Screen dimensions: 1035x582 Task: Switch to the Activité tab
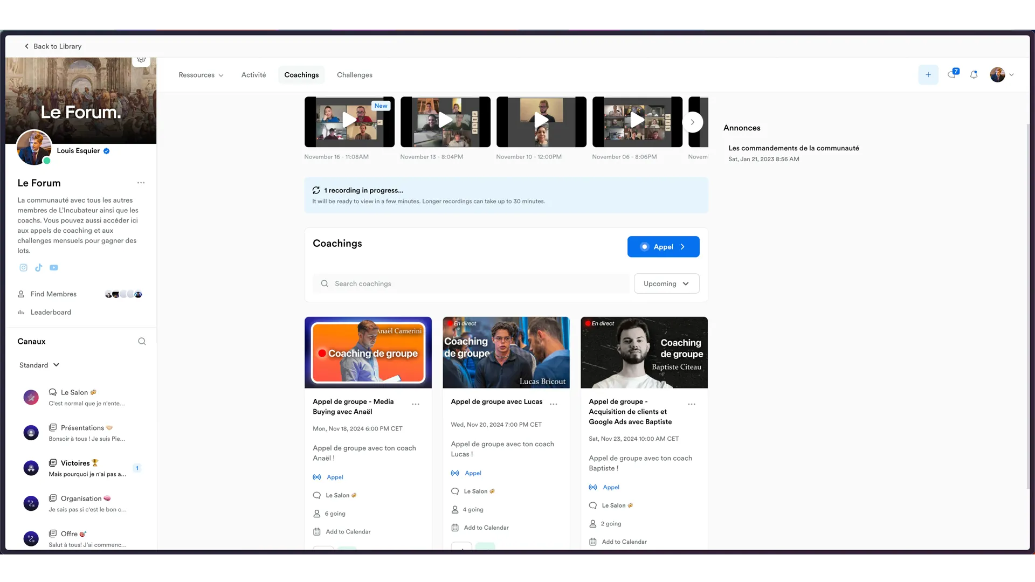click(253, 75)
